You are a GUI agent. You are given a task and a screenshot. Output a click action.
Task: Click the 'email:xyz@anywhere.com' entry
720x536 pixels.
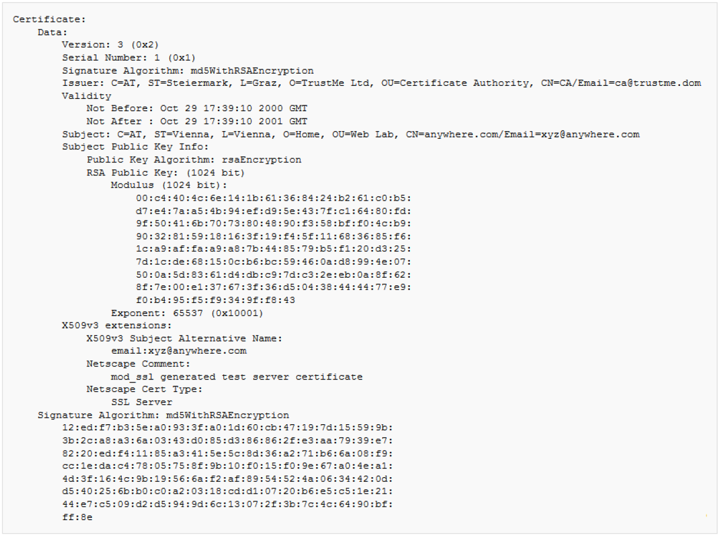(178, 351)
